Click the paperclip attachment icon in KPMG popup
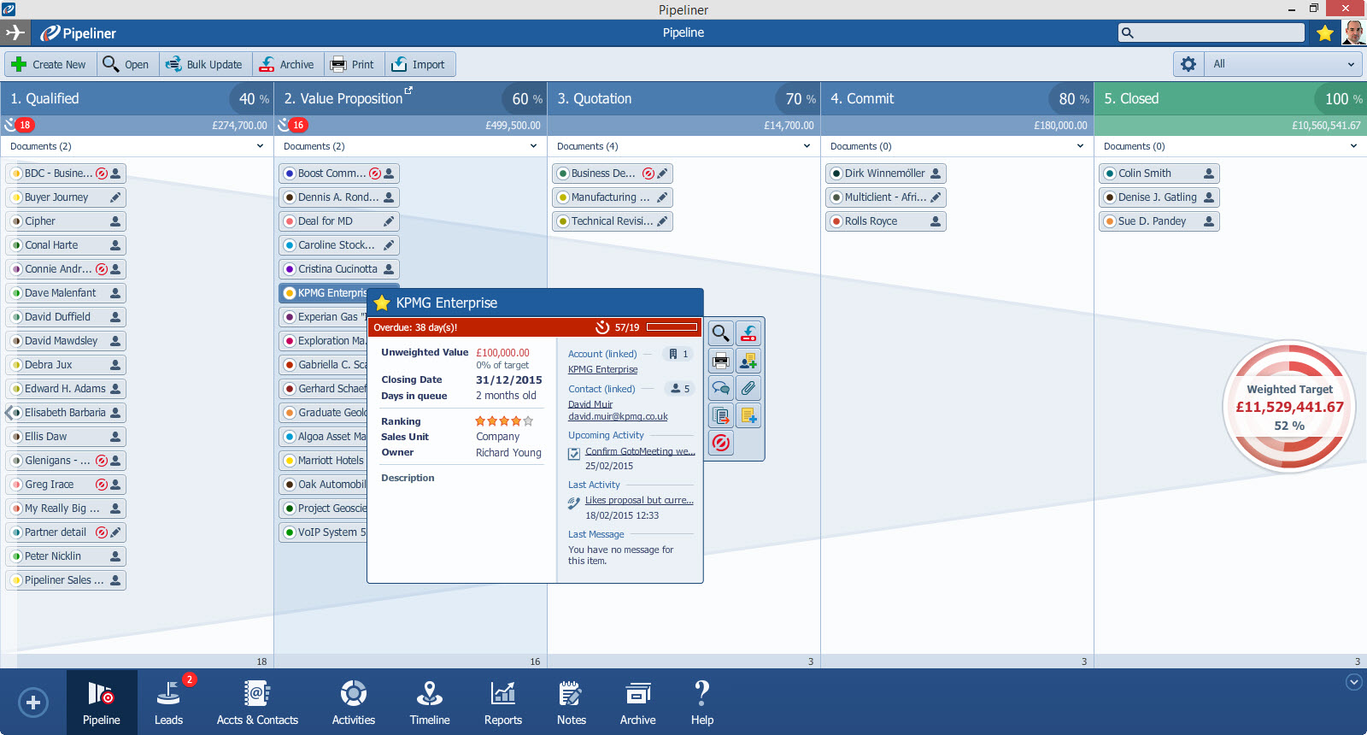The height and width of the screenshot is (735, 1367). coord(748,388)
